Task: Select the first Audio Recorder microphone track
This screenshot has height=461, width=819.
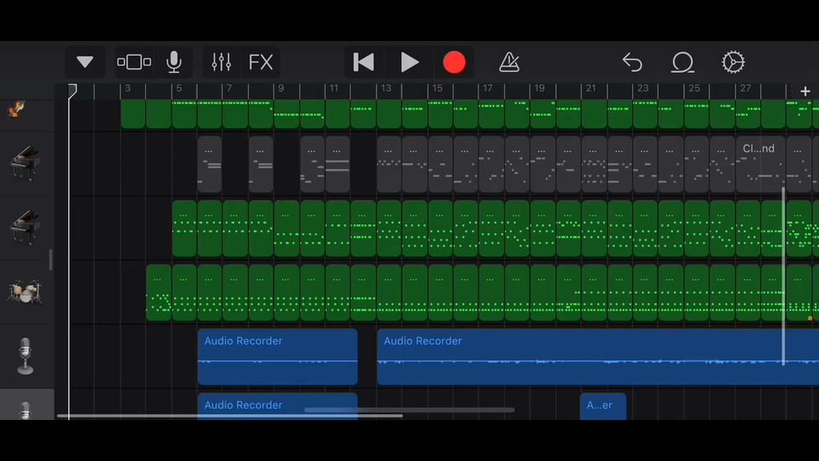Action: pyautogui.click(x=25, y=357)
